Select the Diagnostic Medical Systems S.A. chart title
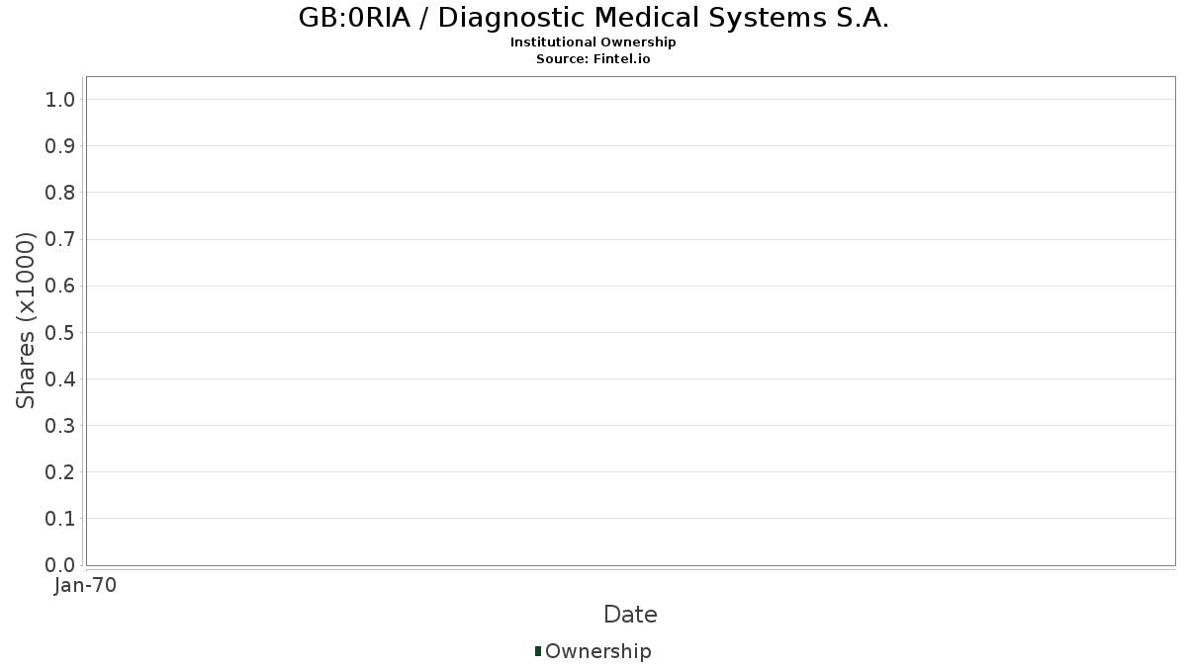 (593, 18)
